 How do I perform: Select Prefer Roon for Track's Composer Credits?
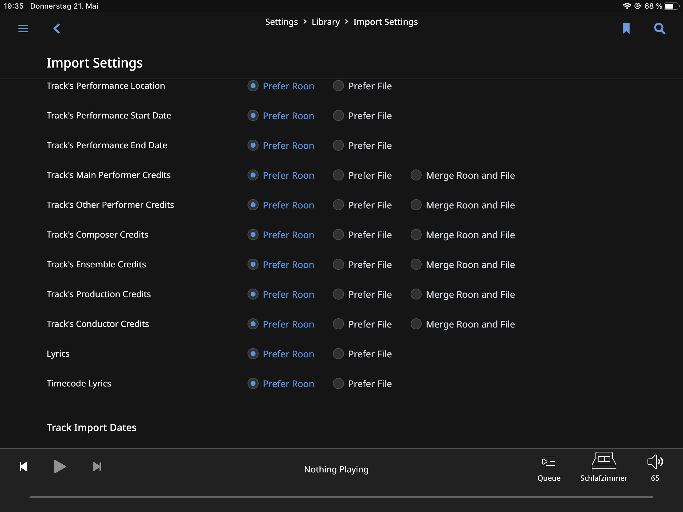(281, 235)
